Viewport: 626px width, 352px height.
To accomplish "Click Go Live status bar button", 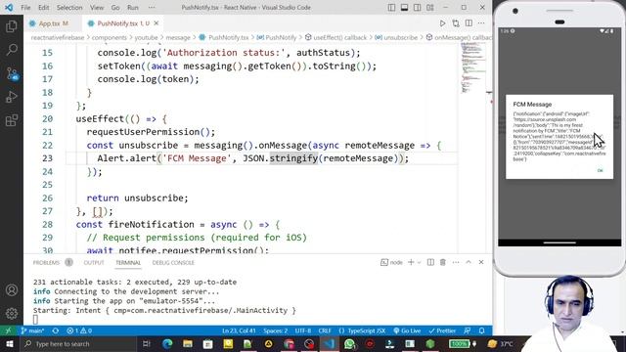I will point(407,330).
